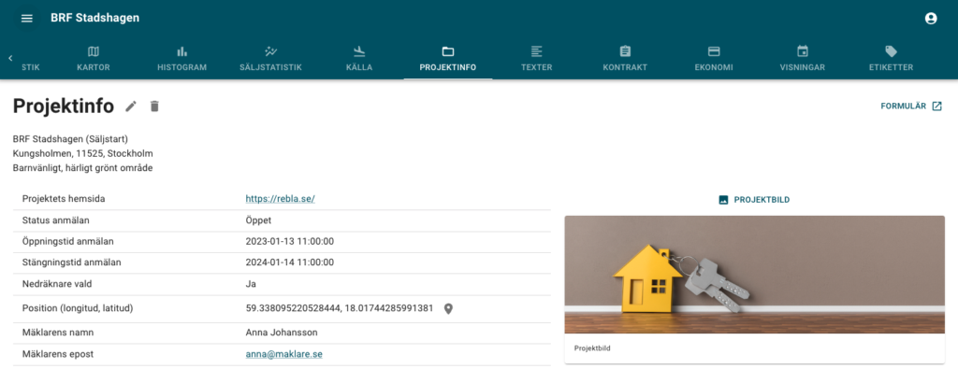
Task: Click the 'Mäklarens namn' label
Action: point(57,333)
